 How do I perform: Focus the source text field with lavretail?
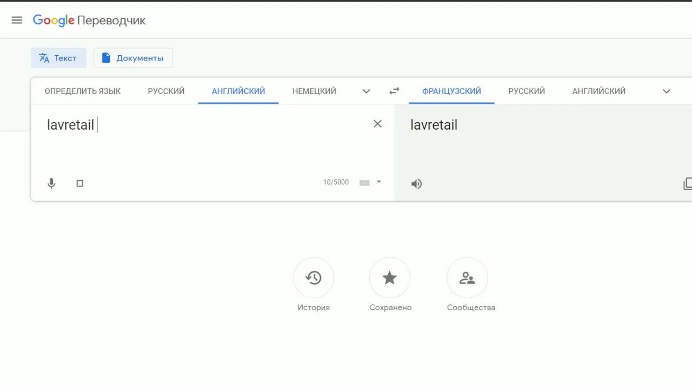click(205, 125)
